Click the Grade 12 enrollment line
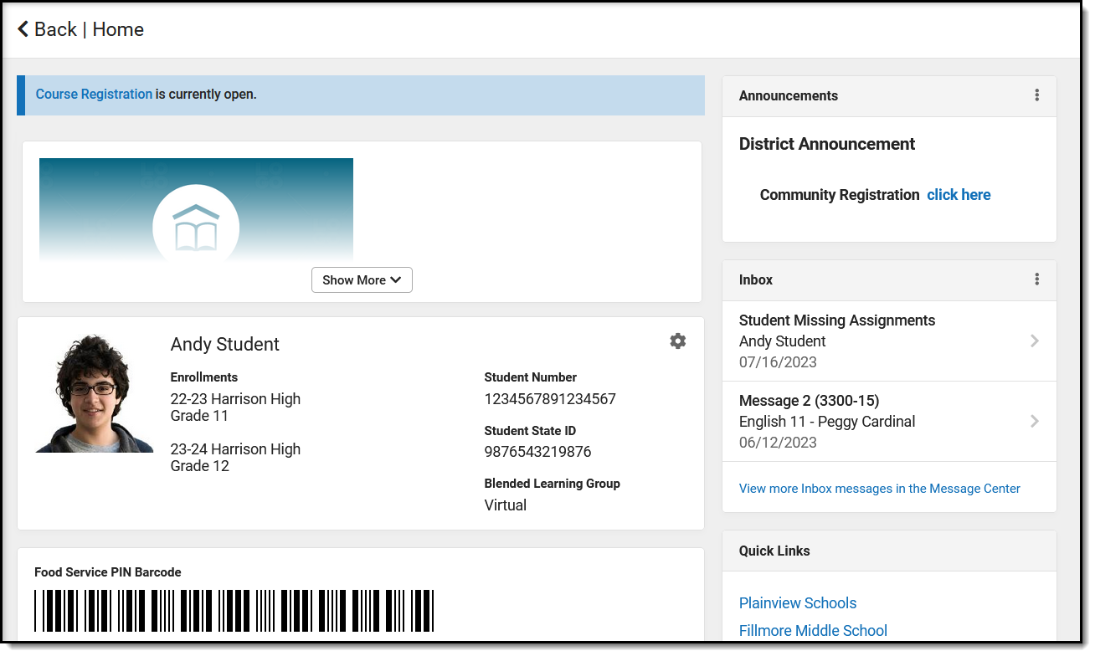The height and width of the screenshot is (656, 1095). [x=199, y=466]
